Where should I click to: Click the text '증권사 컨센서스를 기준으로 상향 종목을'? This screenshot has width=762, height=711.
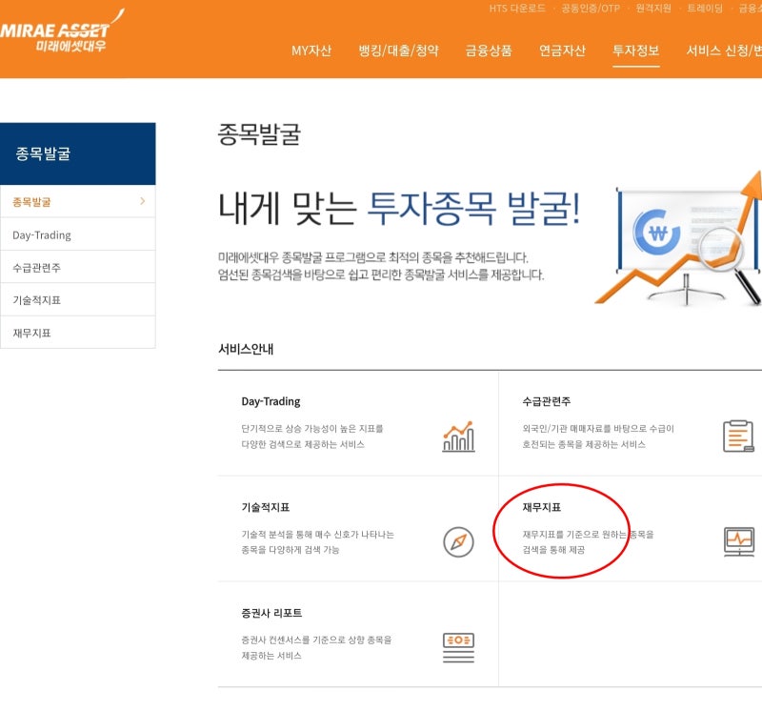316,640
